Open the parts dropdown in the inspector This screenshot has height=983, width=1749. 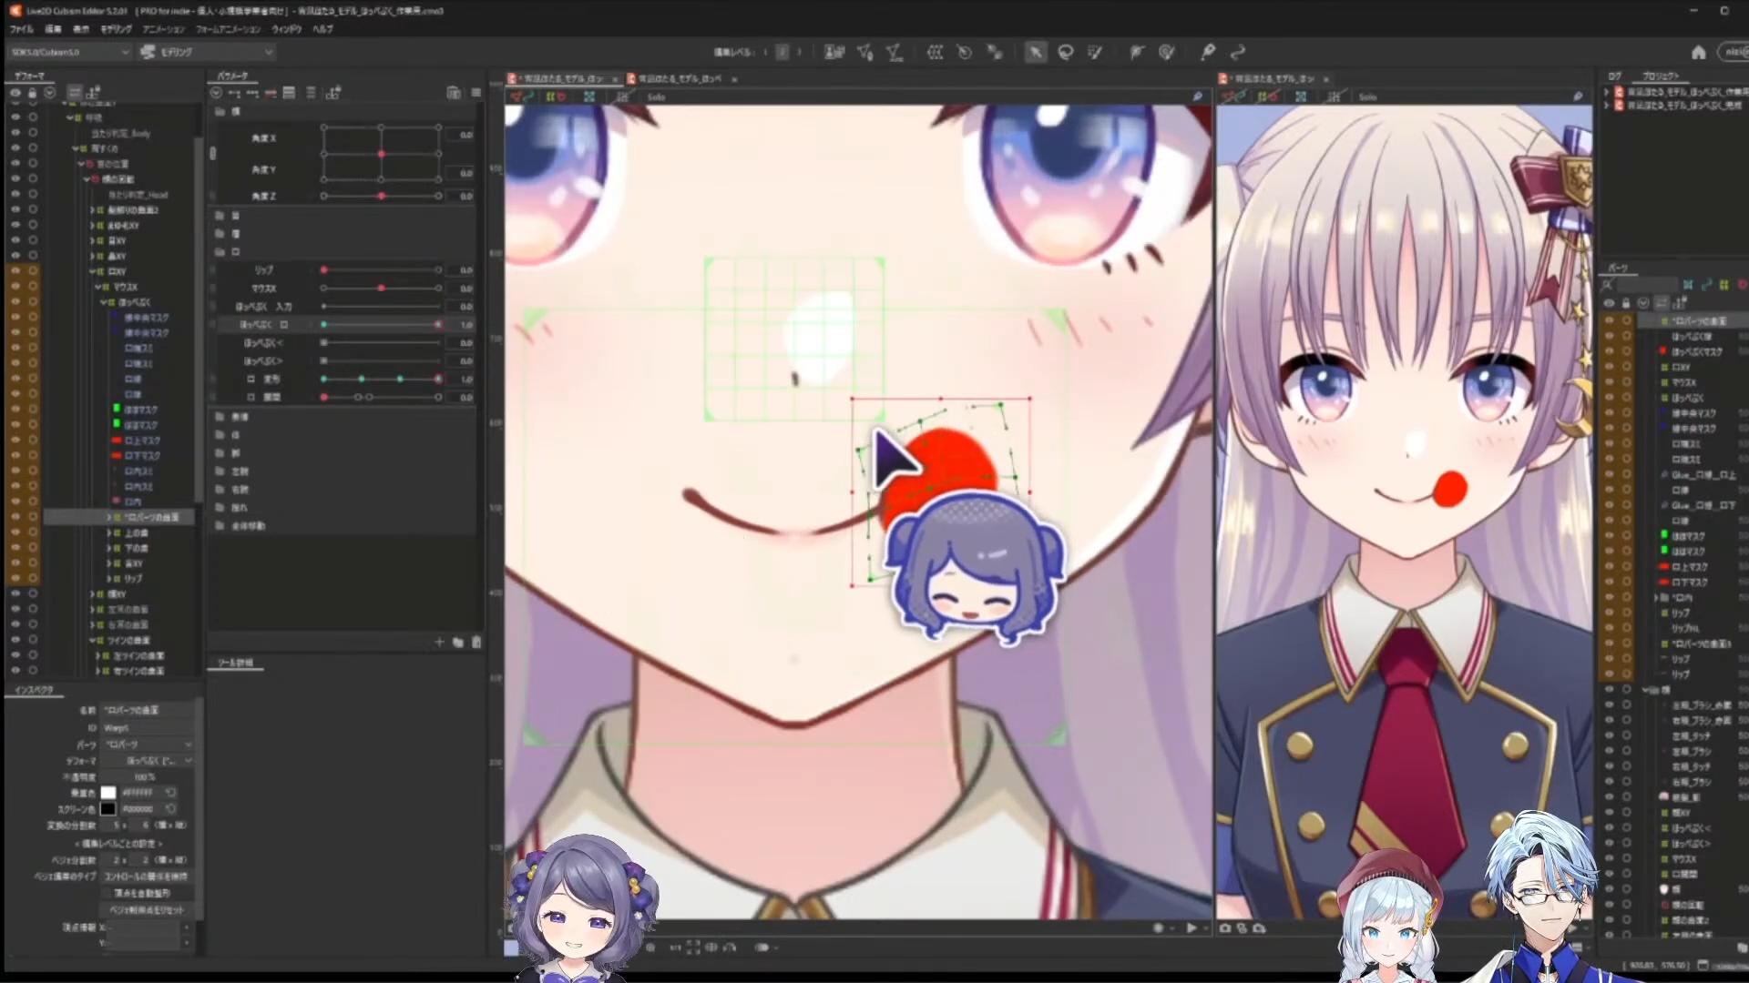coord(146,744)
